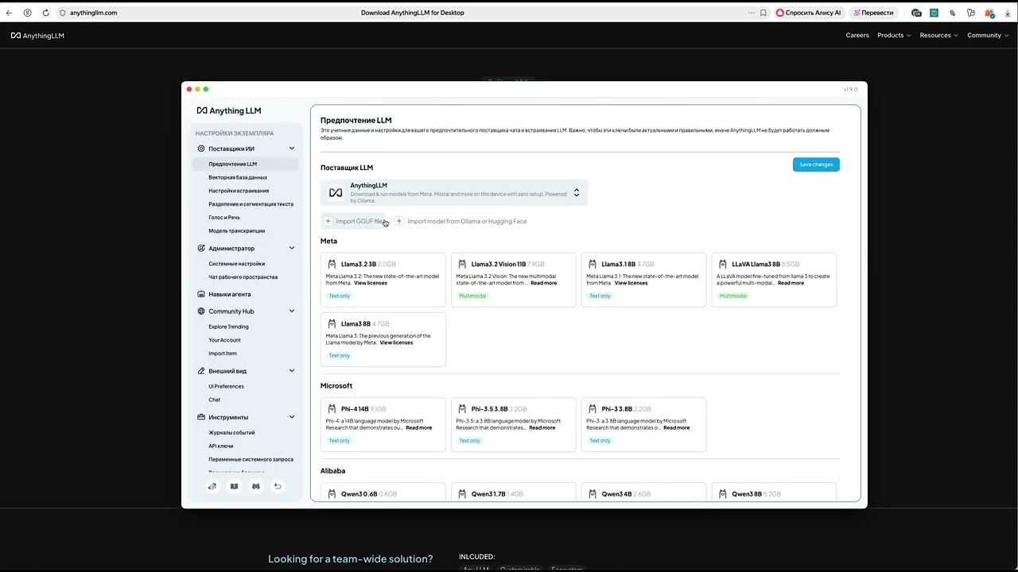The height and width of the screenshot is (572, 1018).
Task: Open Переменные системного запроса in sidebar
Action: 251,459
